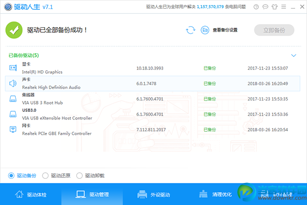
Task: Click the 已备份驱动(5) section header
Action: (x=24, y=55)
